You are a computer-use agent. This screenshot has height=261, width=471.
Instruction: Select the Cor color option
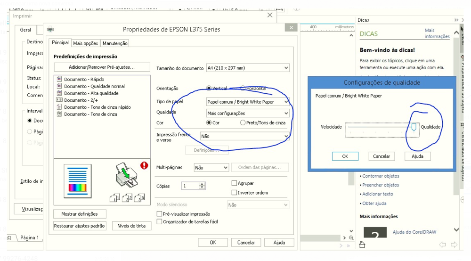pos(209,122)
